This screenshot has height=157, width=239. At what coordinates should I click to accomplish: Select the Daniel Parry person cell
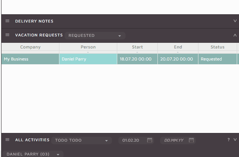pos(88,59)
